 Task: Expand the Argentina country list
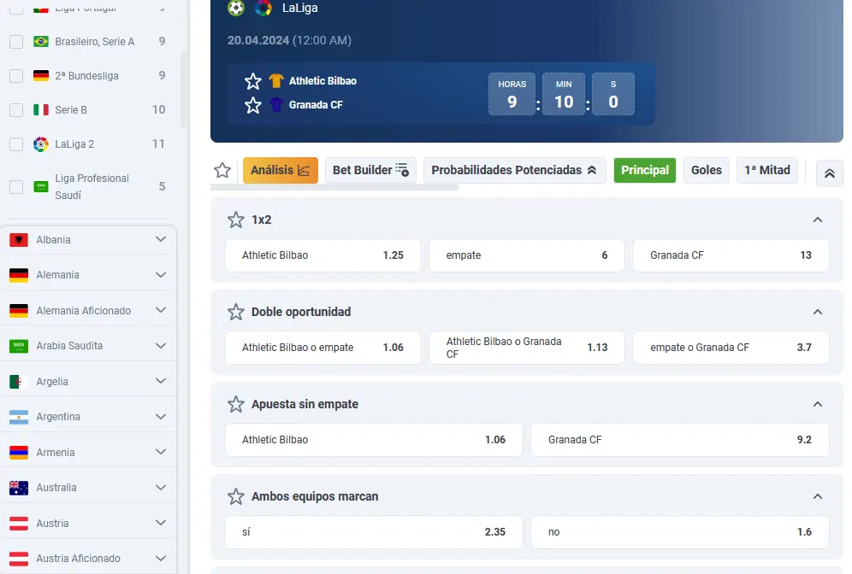click(161, 417)
